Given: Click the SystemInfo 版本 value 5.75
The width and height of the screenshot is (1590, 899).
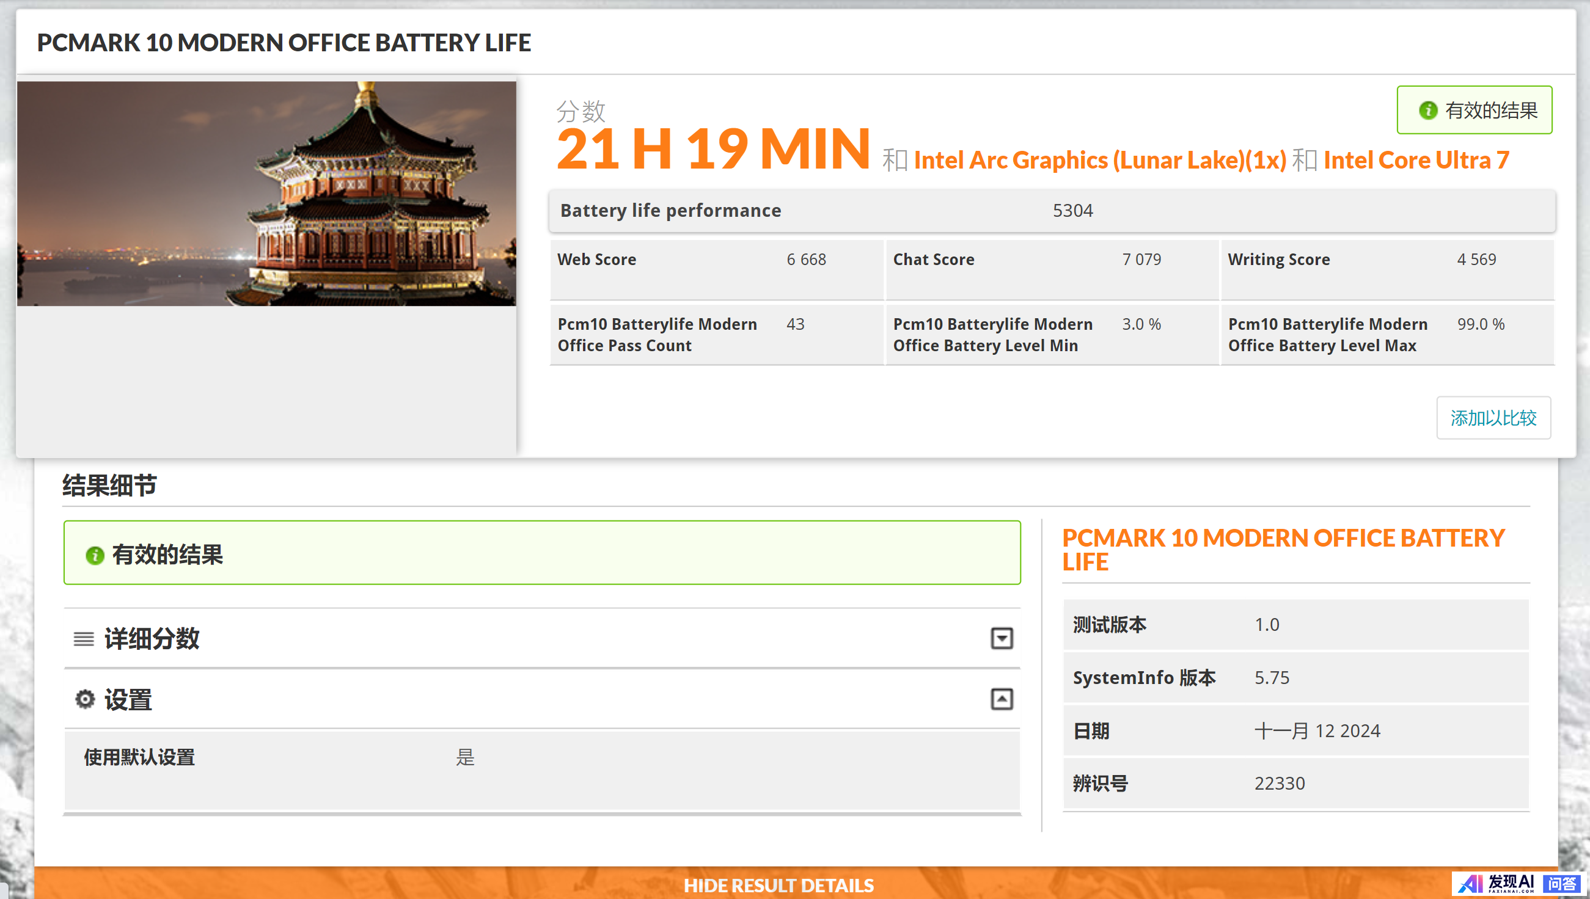Looking at the screenshot, I should point(1272,678).
